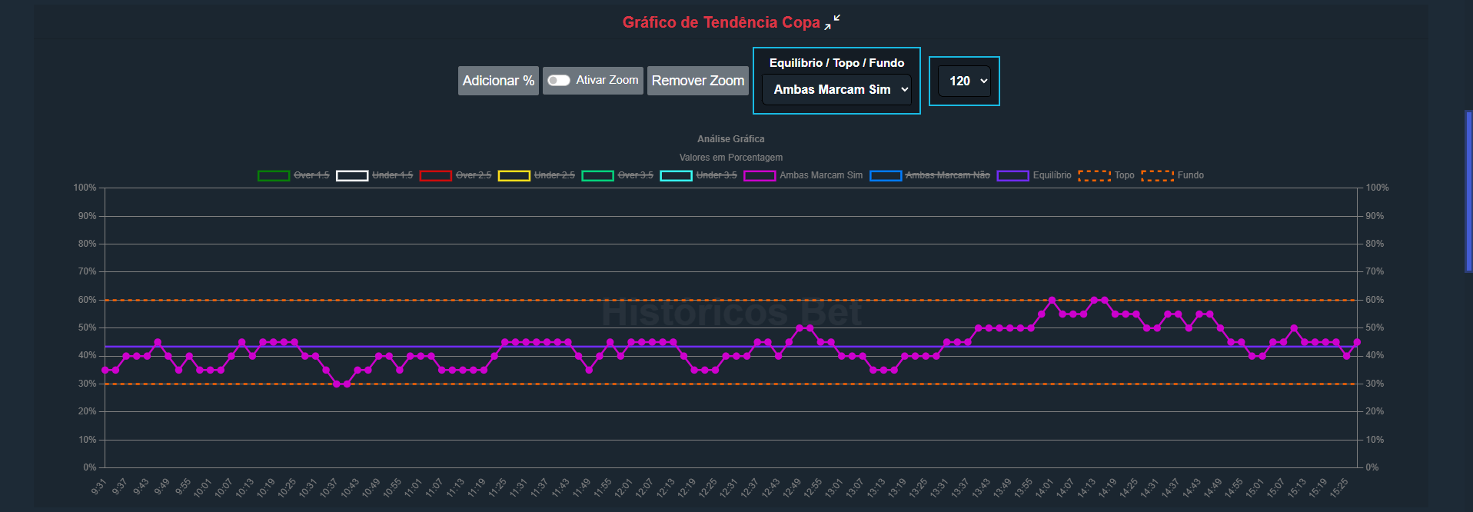Toggle Under 2.5 legend series
Viewport: 1473px width, 512px height.
point(537,175)
